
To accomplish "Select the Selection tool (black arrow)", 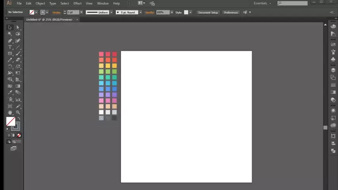I will point(10,27).
